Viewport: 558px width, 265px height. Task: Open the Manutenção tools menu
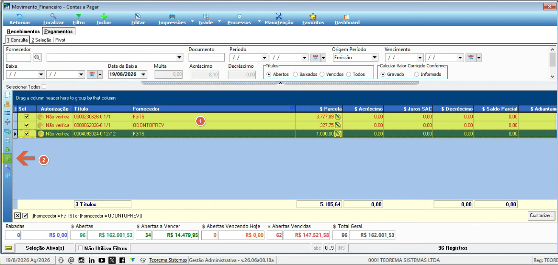coord(279,19)
